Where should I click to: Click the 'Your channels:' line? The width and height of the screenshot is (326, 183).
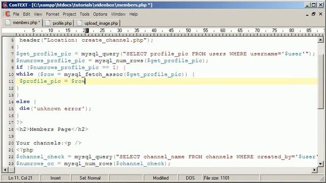(49, 143)
